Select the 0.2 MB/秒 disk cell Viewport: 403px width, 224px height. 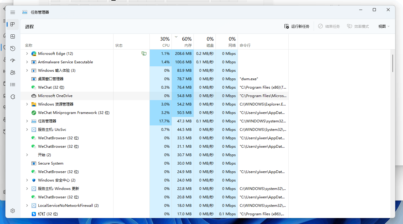205,54
